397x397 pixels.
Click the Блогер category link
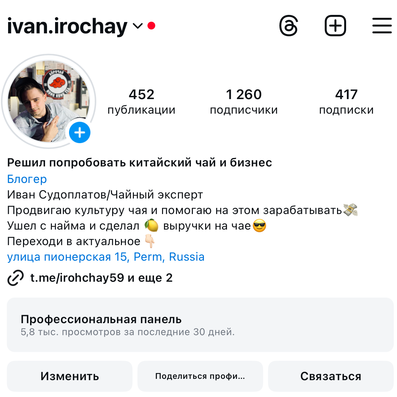click(27, 179)
